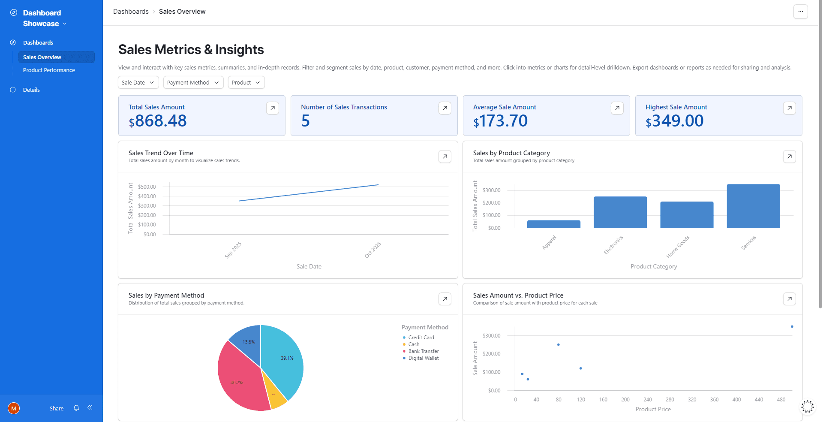Click the Services bar in category chart
This screenshot has width=823, height=422.
click(753, 206)
